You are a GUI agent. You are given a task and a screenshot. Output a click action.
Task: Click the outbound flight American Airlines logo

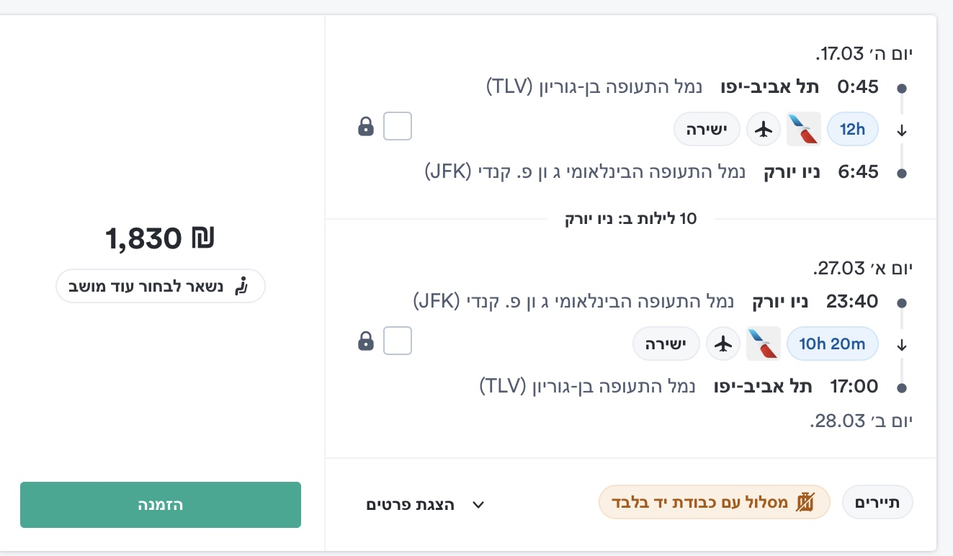(x=802, y=130)
